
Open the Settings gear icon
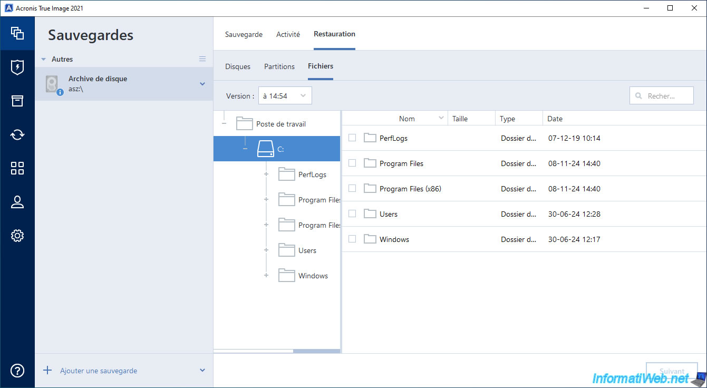point(17,236)
